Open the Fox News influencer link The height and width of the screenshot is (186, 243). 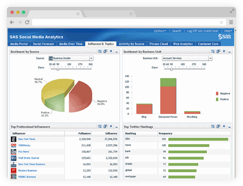coord(23,152)
